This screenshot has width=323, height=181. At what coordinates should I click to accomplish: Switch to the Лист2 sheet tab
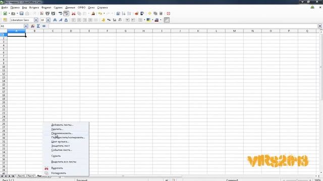coord(31,176)
